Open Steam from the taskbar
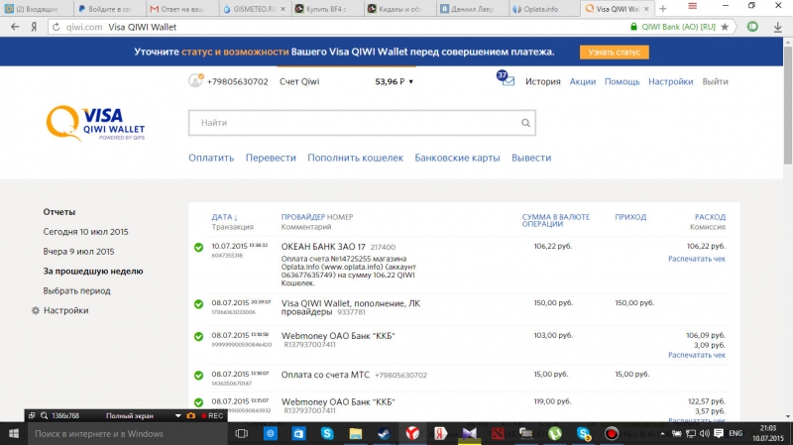The image size is (793, 445). coord(384,434)
